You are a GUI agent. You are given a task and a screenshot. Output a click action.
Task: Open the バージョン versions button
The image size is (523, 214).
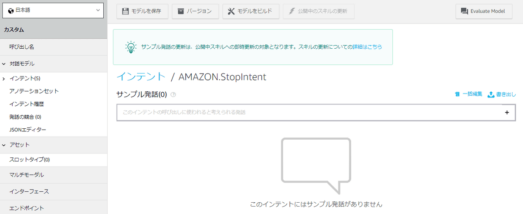[195, 11]
